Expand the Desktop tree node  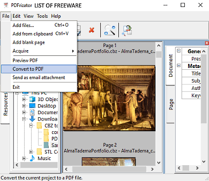point(24,106)
